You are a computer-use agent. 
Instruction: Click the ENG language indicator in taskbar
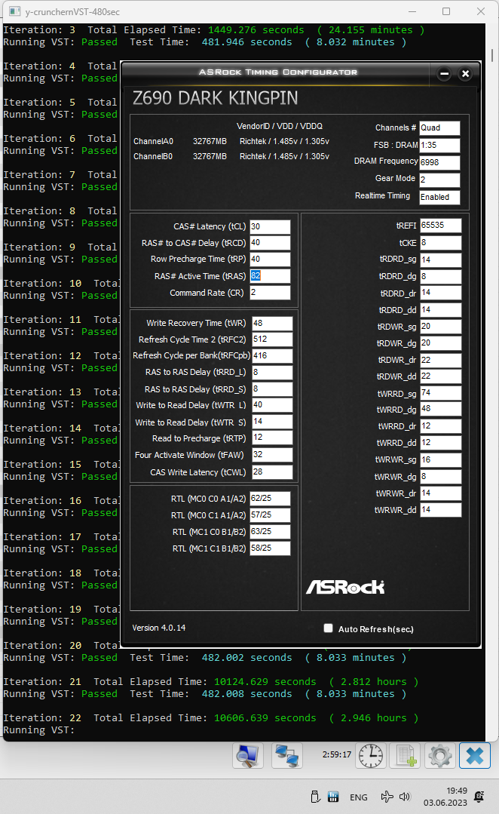coord(359,797)
